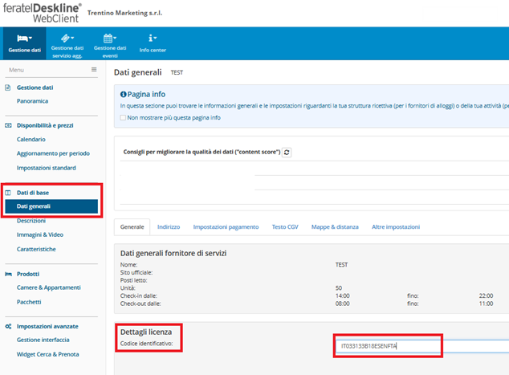This screenshot has width=509, height=375.
Task: Click the Check-in time value 14:00
Action: 343,296
